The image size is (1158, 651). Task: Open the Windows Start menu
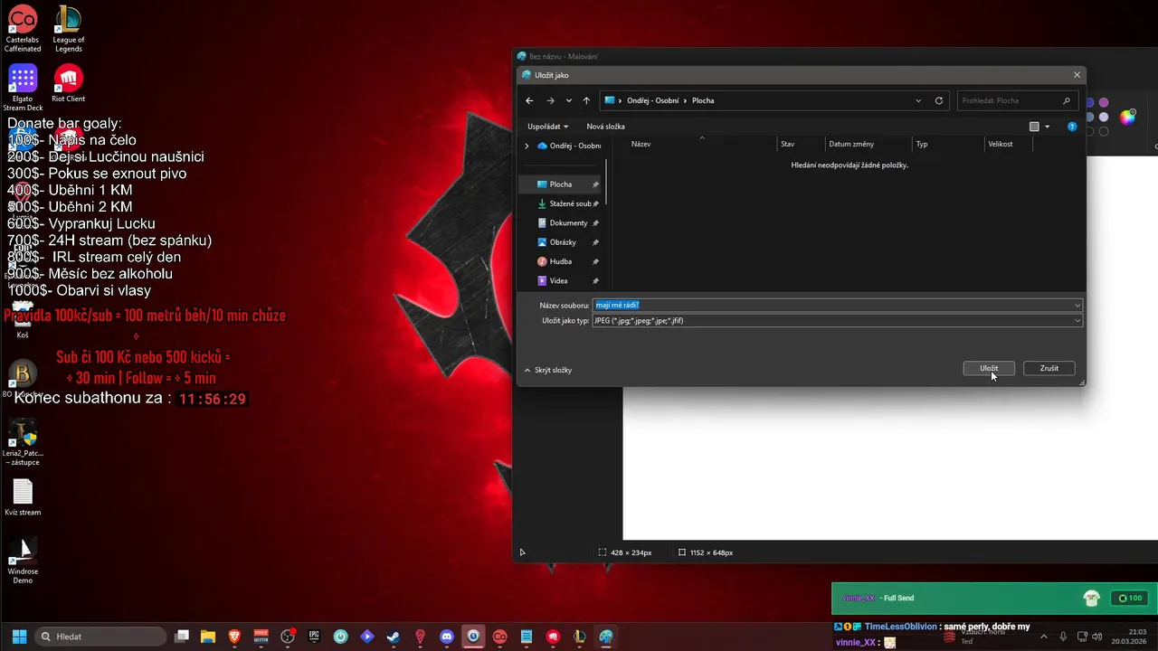[19, 637]
